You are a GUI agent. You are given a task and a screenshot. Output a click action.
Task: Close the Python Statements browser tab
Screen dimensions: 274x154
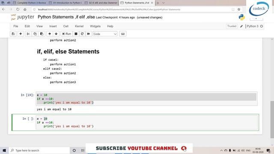pos(152,3)
